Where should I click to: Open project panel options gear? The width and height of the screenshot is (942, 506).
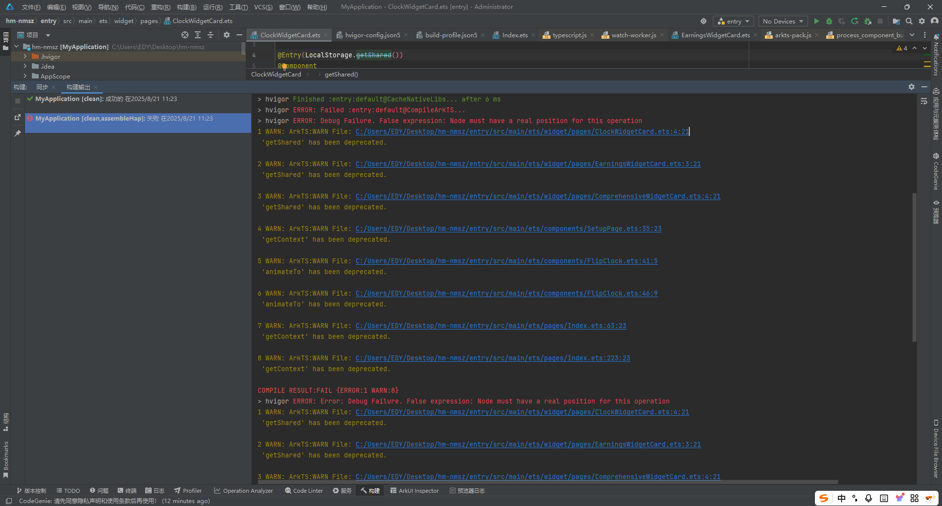227,35
